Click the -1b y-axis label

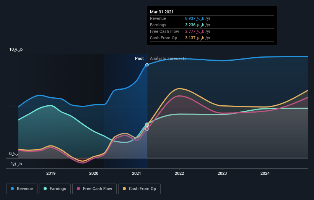15,164
